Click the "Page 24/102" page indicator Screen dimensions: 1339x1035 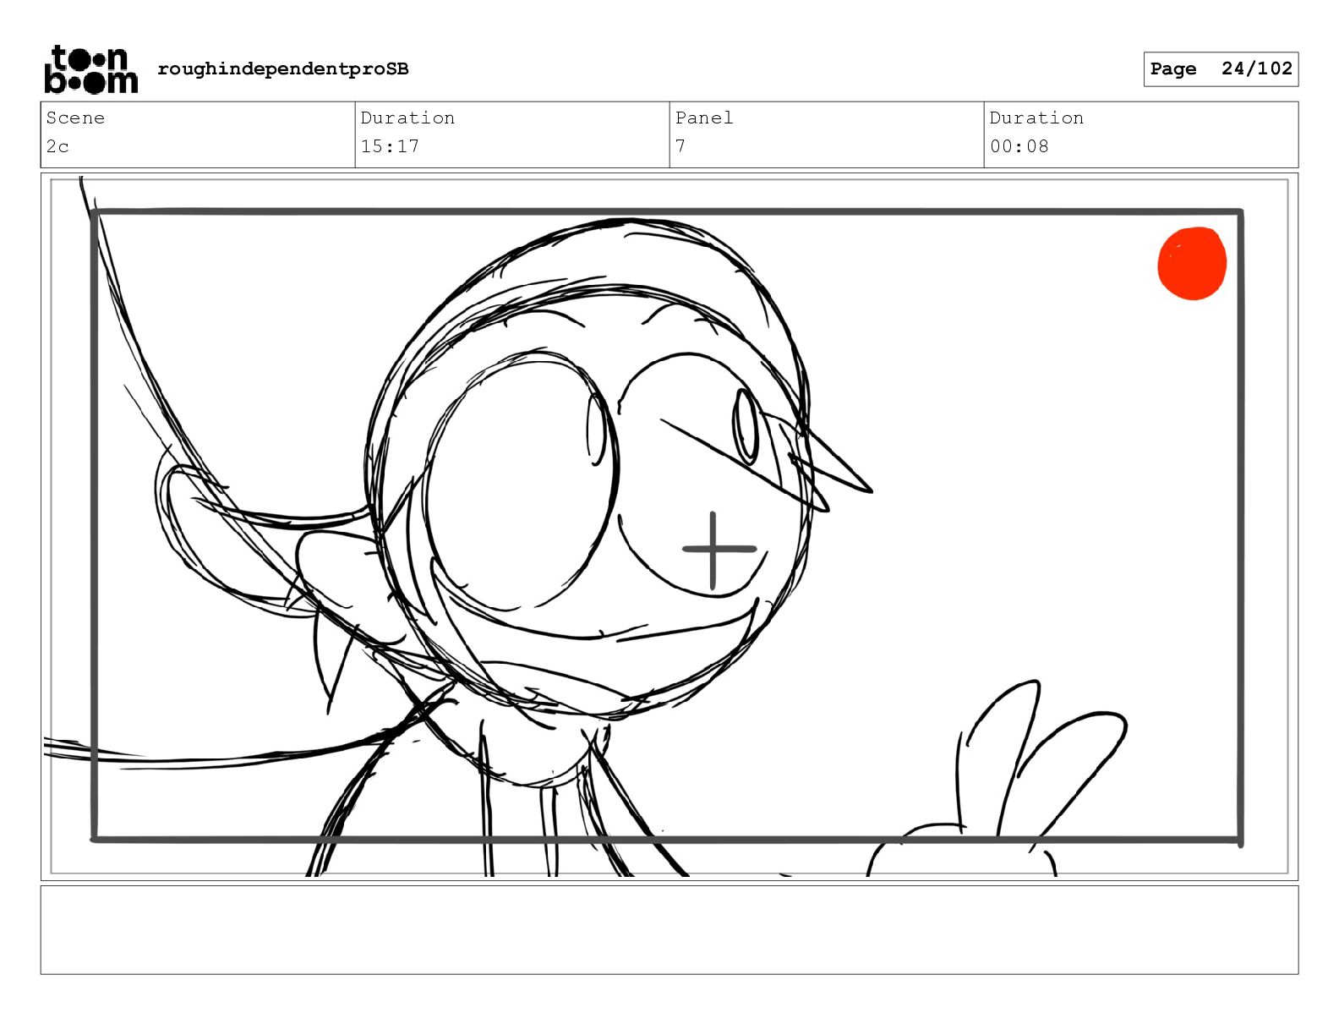pos(1221,69)
